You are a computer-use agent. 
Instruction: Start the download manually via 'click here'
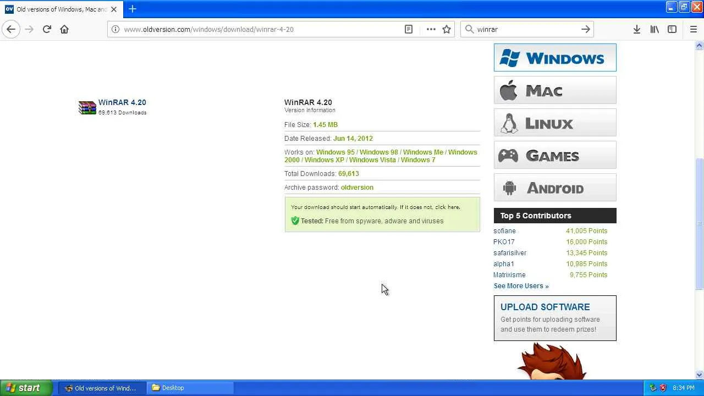pyautogui.click(x=447, y=207)
